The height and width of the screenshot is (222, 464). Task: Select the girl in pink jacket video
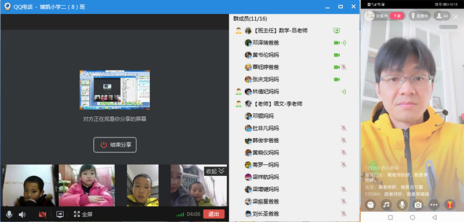86,186
